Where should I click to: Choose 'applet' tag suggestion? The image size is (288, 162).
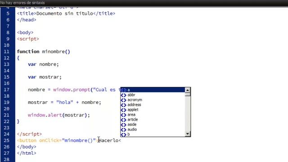point(153,110)
